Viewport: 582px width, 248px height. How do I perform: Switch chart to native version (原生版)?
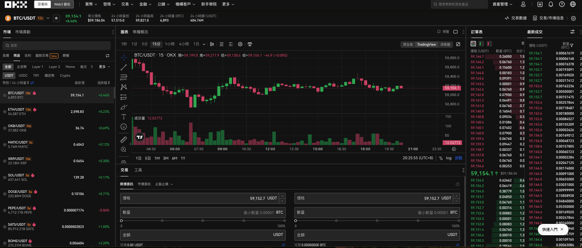tap(408, 45)
